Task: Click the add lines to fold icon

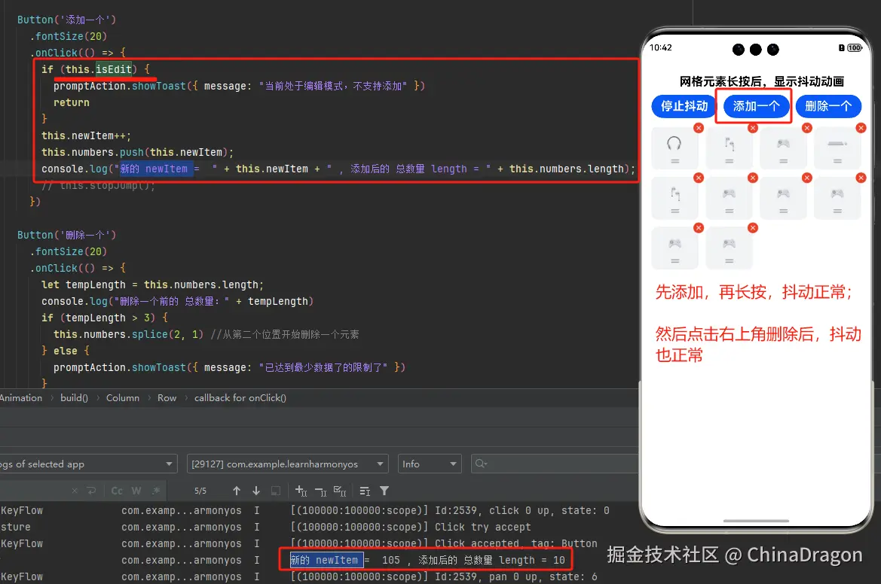Action: [x=300, y=490]
